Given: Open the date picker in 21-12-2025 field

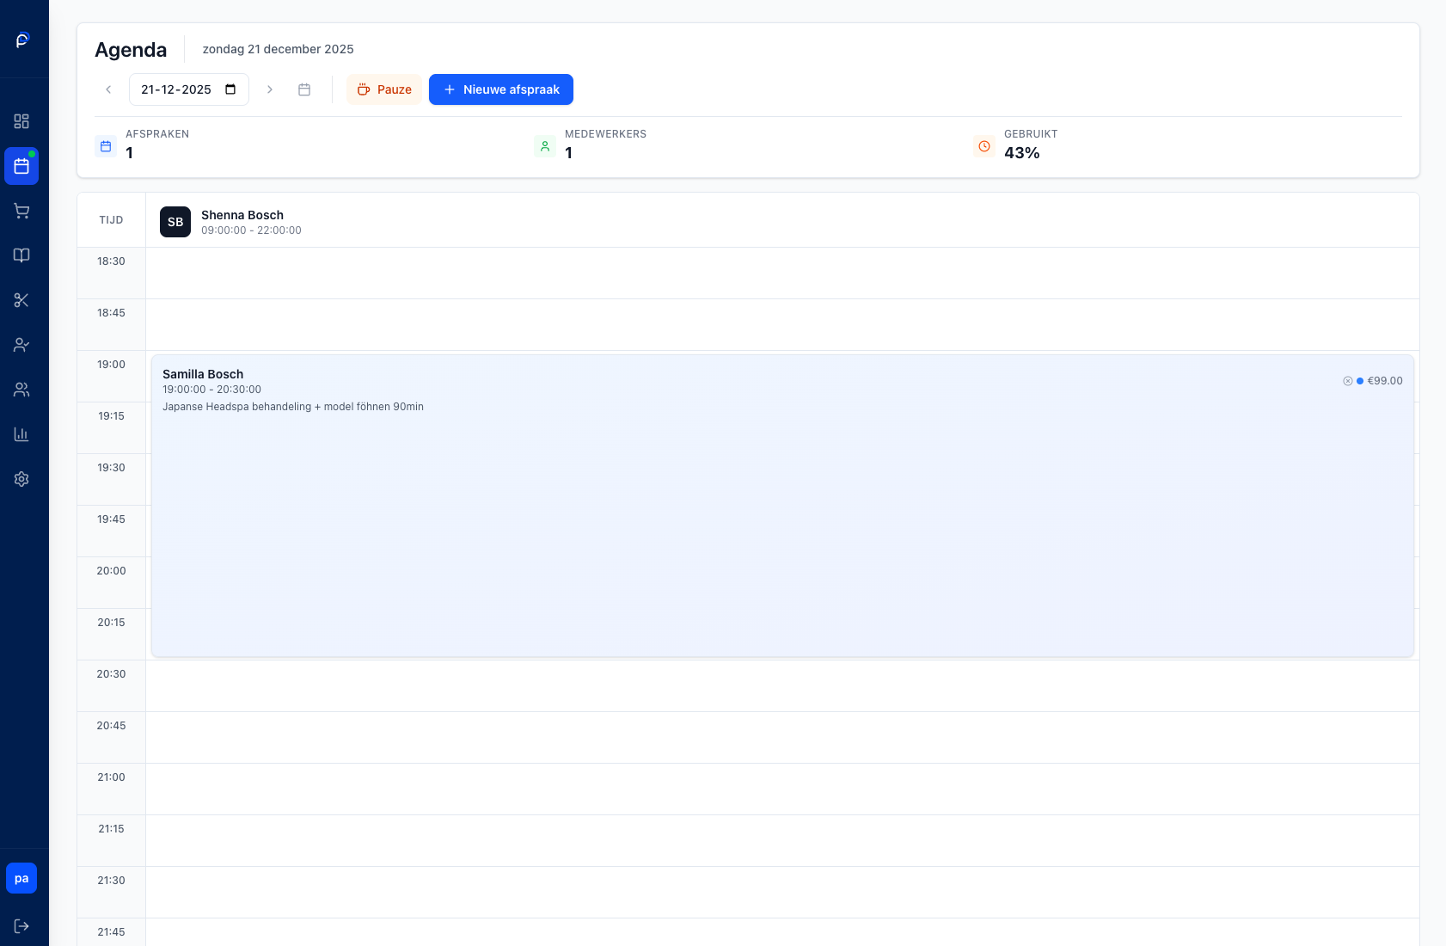Looking at the screenshot, I should (x=230, y=89).
